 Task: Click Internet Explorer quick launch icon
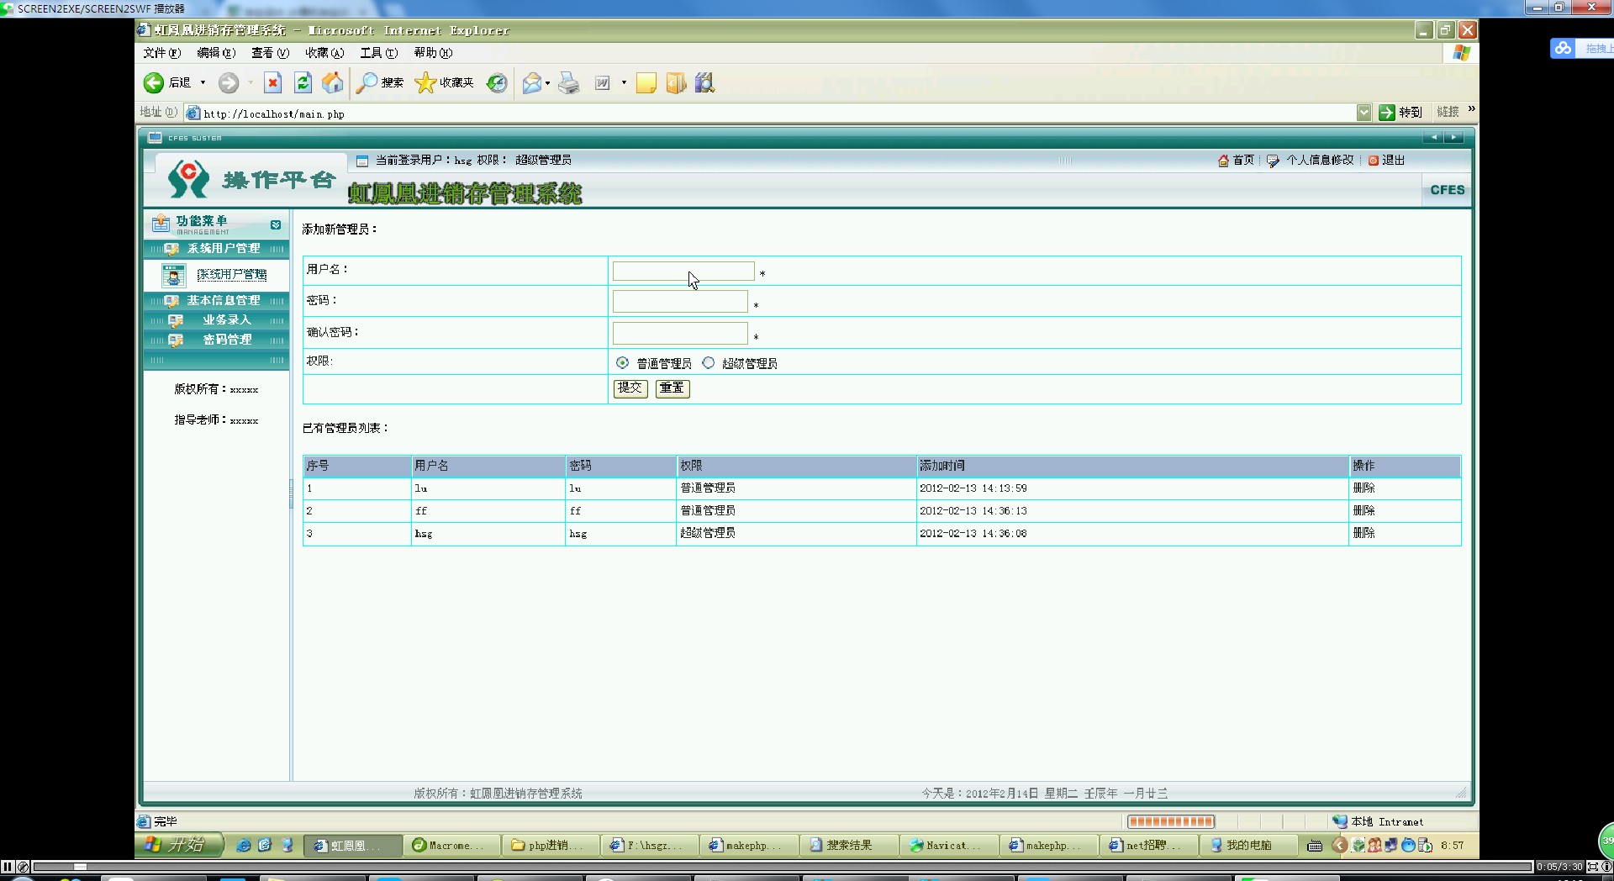[243, 845]
